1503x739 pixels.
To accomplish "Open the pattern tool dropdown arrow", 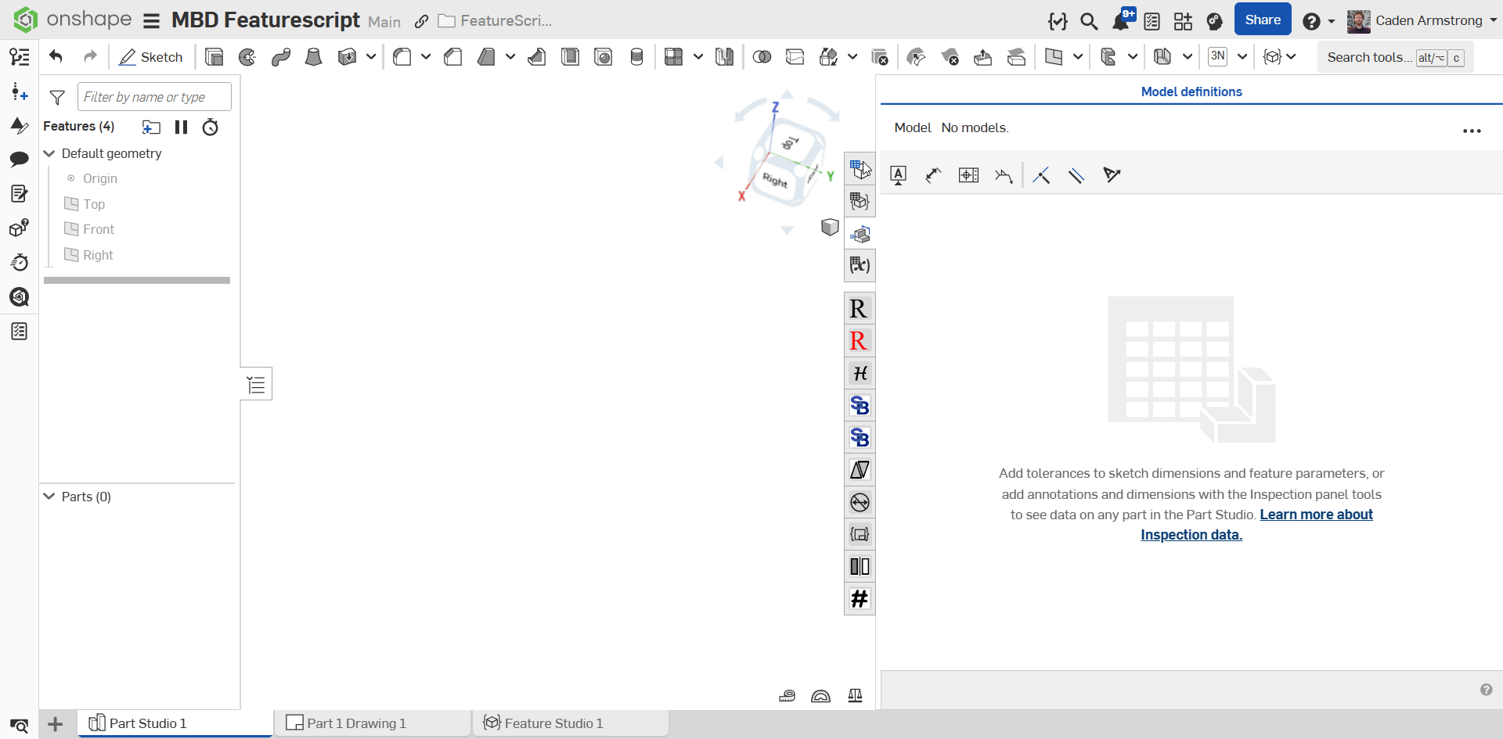I will (697, 57).
